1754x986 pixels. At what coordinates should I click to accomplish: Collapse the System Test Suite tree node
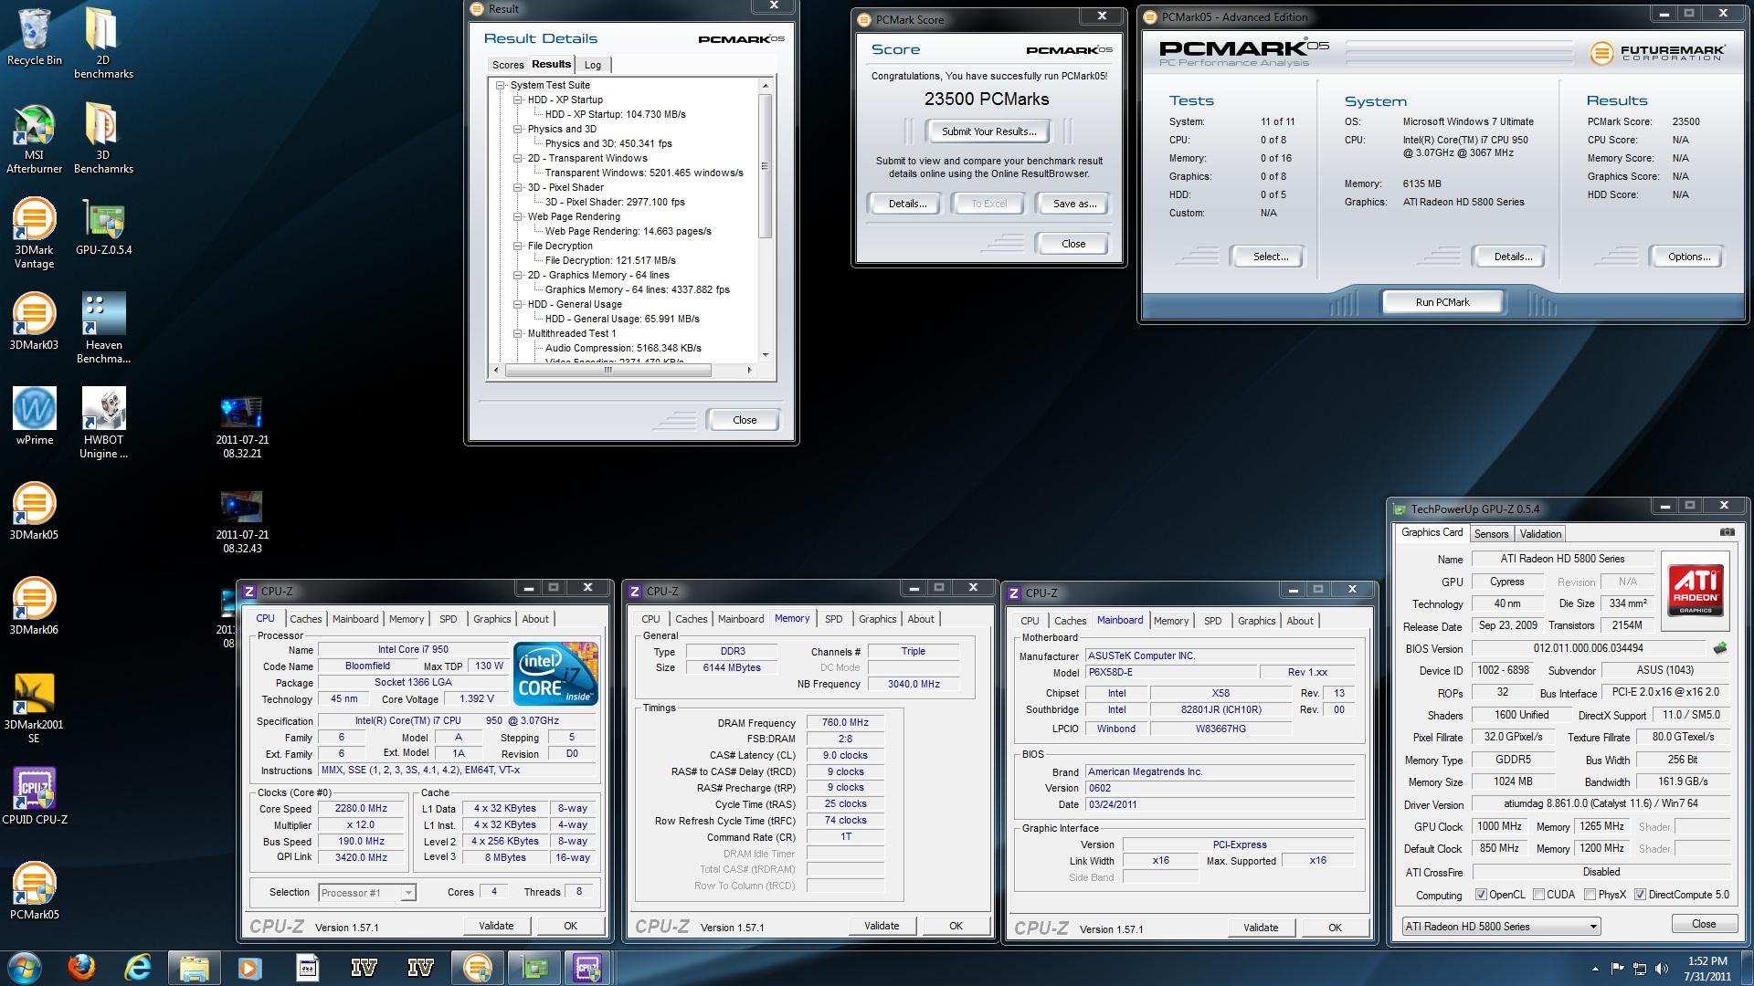point(501,85)
